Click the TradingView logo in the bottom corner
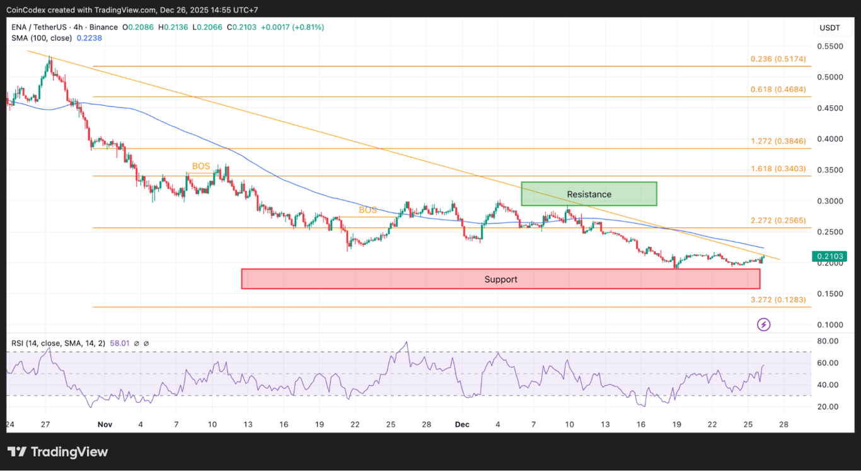 coord(57,451)
